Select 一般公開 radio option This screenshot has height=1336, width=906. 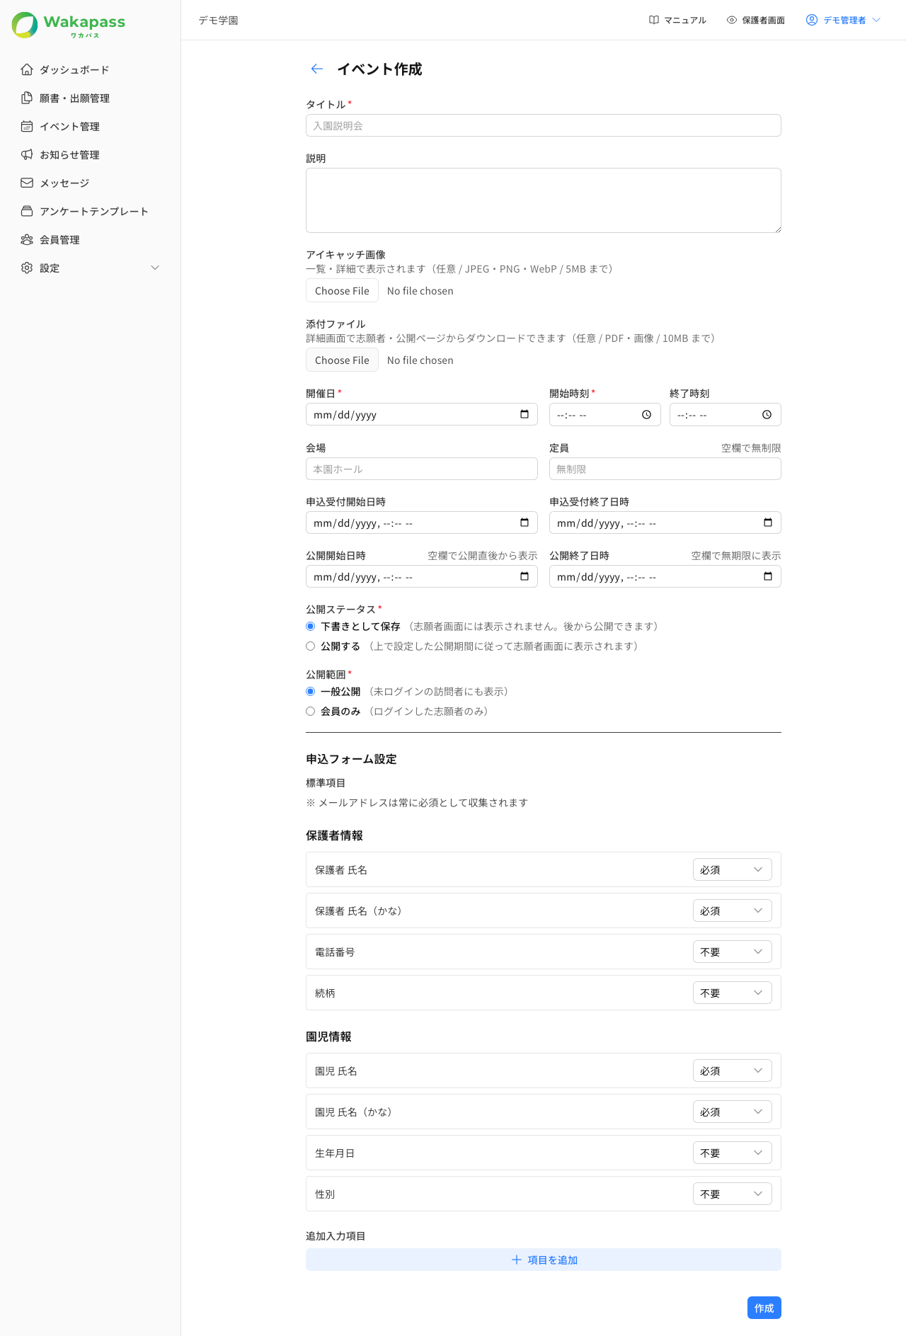310,691
